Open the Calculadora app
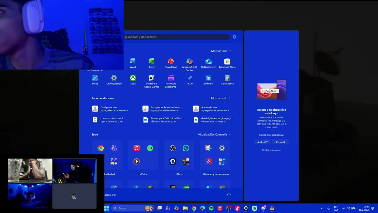378x213 pixels. (x=227, y=80)
